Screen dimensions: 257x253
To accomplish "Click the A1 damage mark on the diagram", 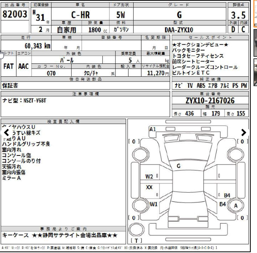I will click(x=153, y=129).
